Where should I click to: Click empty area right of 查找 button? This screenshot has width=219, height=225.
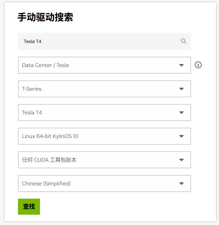pos(114,207)
